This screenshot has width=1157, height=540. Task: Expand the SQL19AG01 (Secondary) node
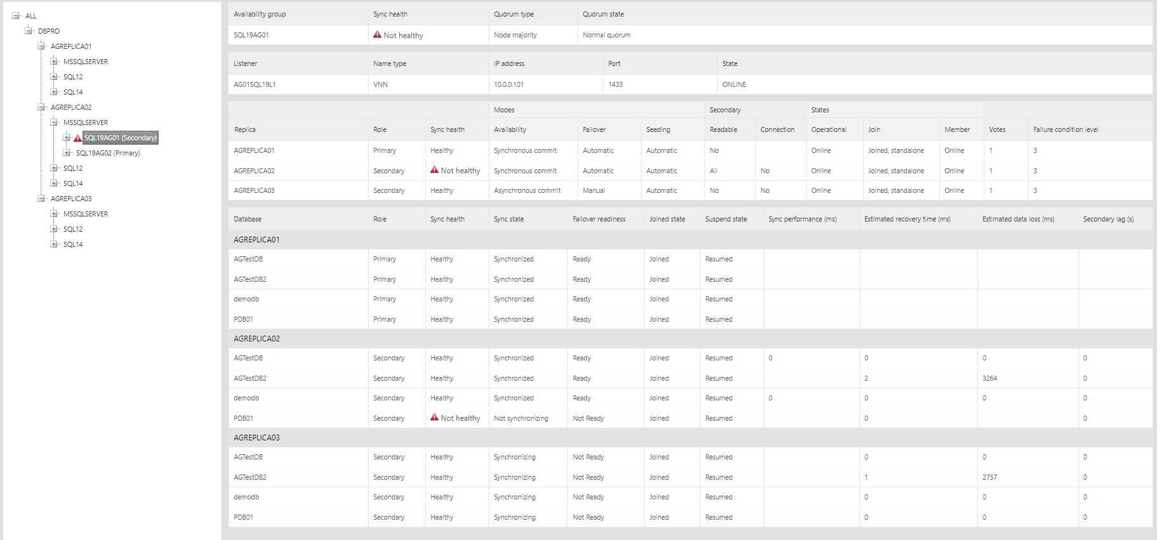click(x=67, y=138)
